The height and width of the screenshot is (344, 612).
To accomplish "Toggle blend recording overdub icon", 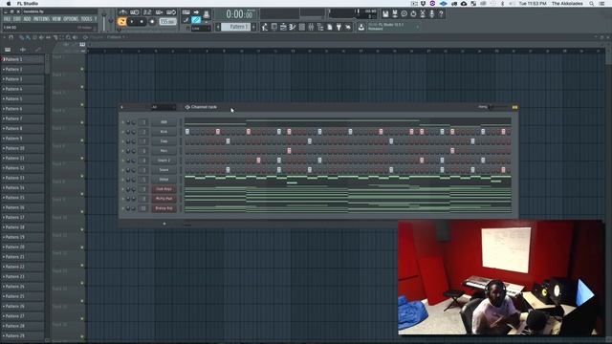I will (x=160, y=12).
